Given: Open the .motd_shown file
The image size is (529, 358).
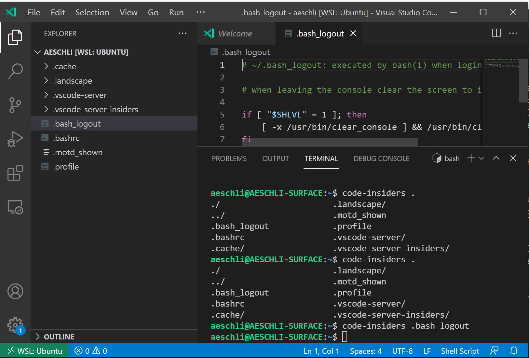Looking at the screenshot, I should point(114,152).
